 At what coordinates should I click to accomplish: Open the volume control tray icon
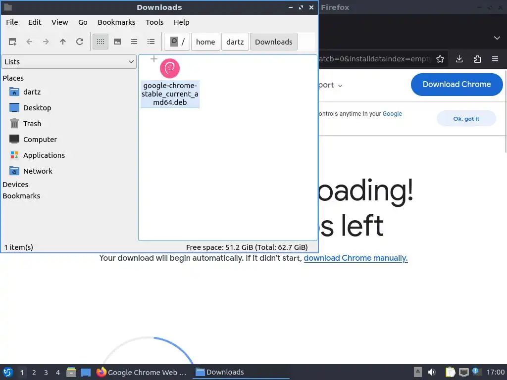click(432, 372)
